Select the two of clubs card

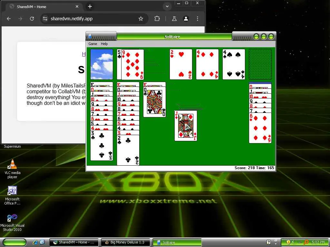128,150
